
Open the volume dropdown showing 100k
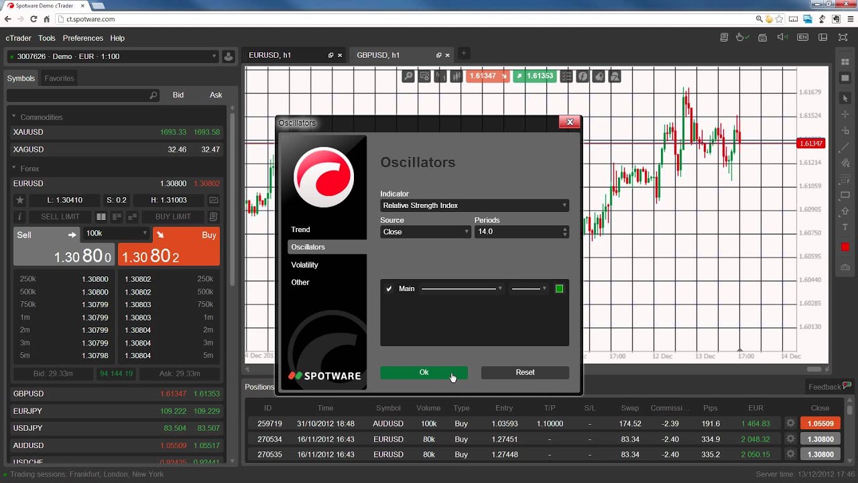click(x=116, y=233)
